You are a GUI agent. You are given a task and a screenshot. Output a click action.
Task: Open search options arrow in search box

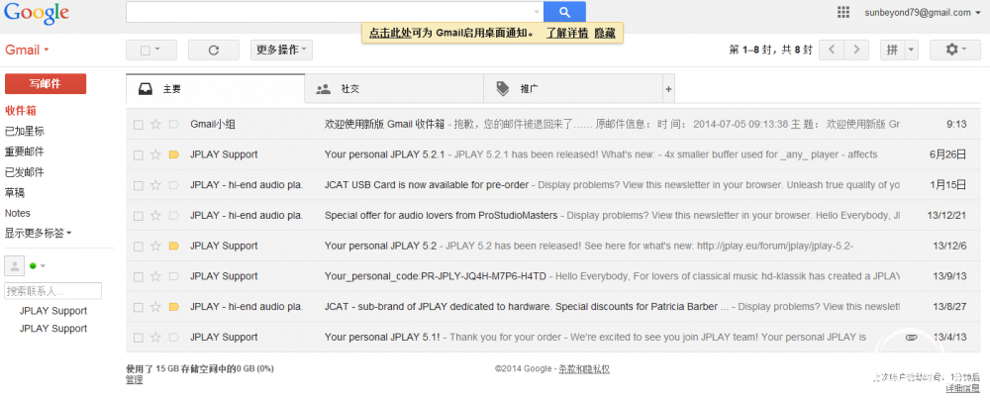(x=537, y=12)
